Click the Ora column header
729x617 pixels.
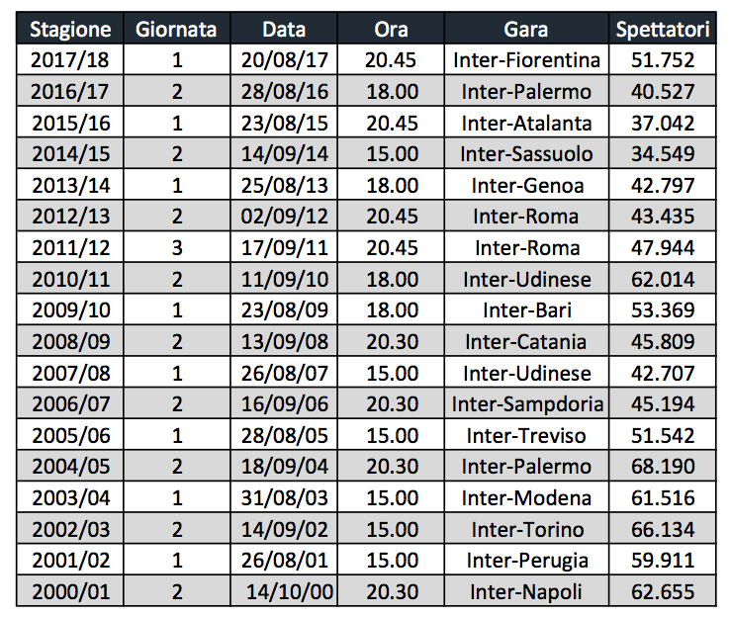click(391, 30)
